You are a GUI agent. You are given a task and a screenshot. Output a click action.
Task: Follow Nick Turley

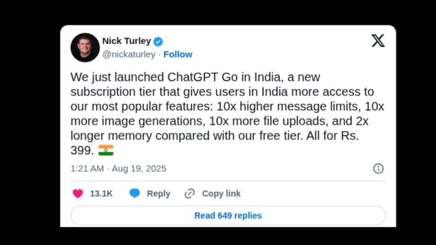pos(178,54)
